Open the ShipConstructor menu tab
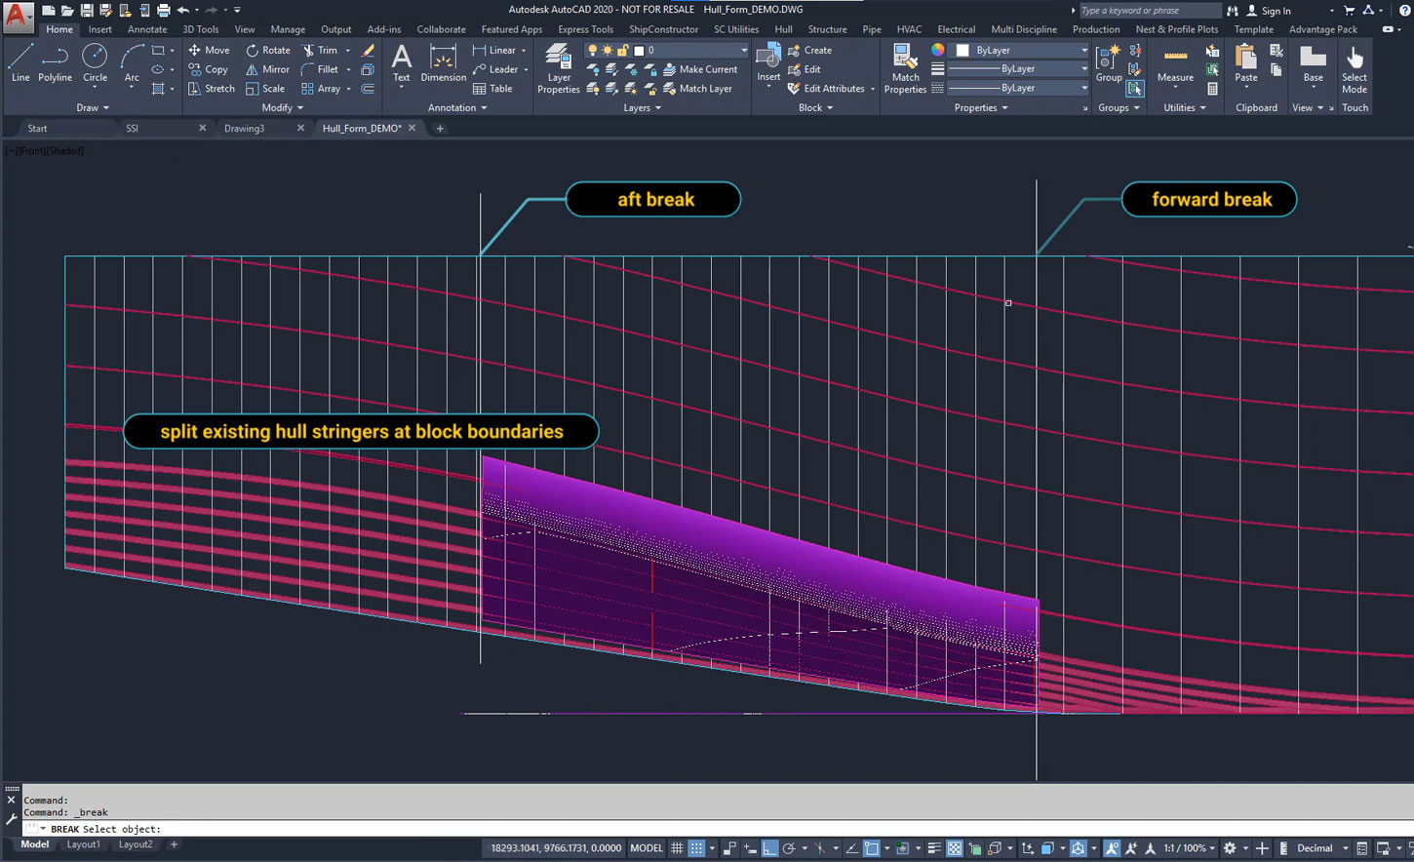This screenshot has height=862, width=1414. (x=664, y=29)
